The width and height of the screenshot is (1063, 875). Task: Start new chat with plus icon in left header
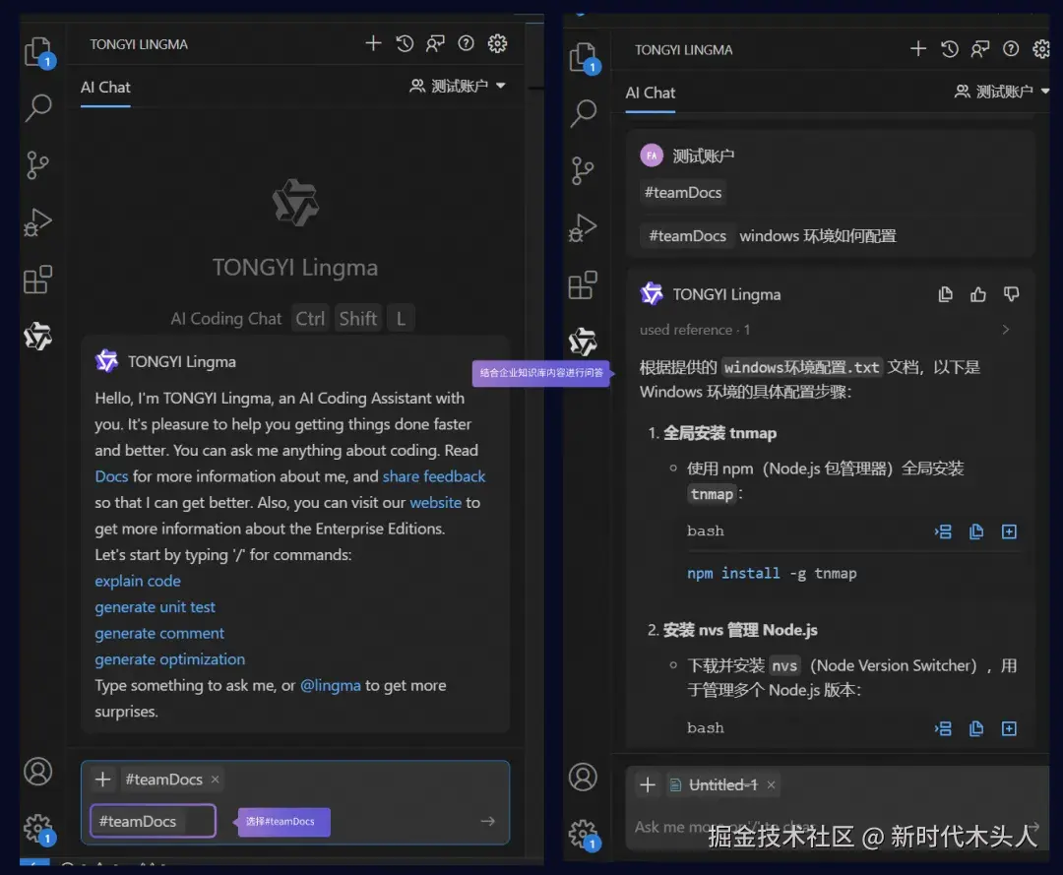[x=373, y=43]
